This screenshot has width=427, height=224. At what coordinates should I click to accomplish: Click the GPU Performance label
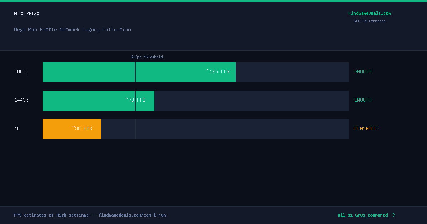click(369, 21)
